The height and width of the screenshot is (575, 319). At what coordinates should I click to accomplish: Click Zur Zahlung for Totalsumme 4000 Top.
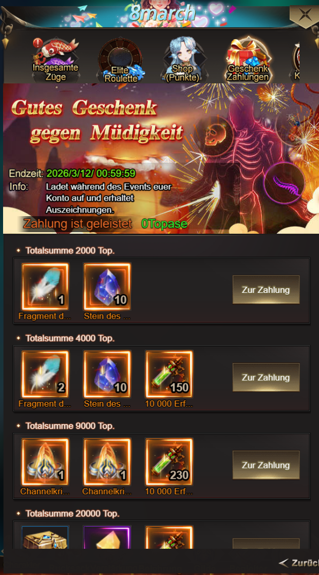click(266, 377)
